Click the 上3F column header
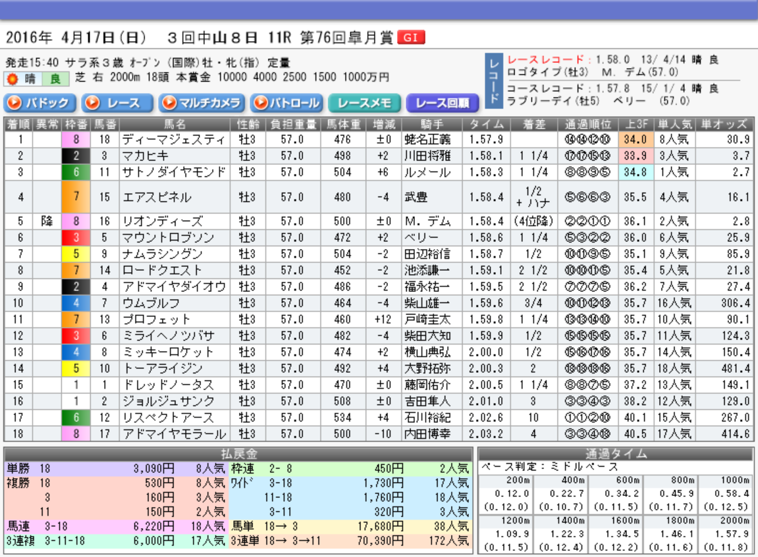The height and width of the screenshot is (557, 758). [x=636, y=124]
